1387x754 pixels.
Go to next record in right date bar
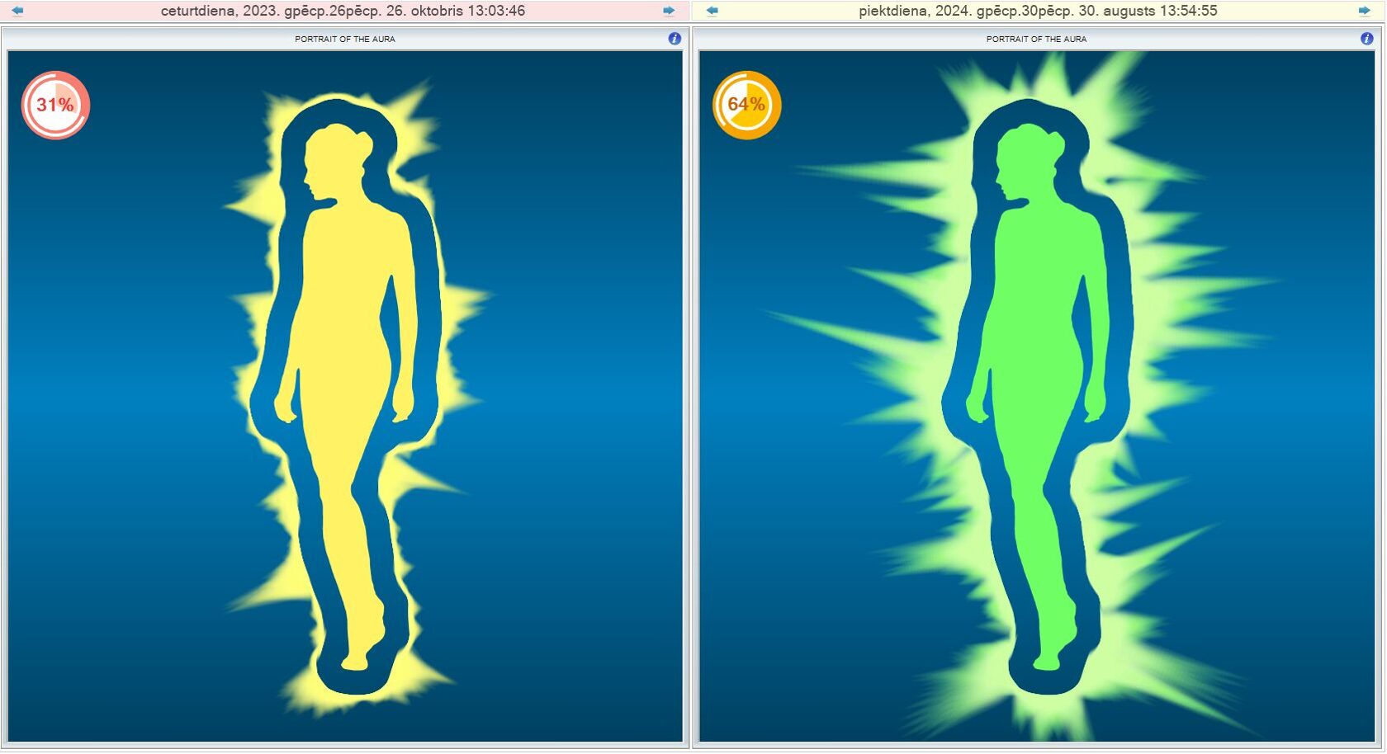1364,11
